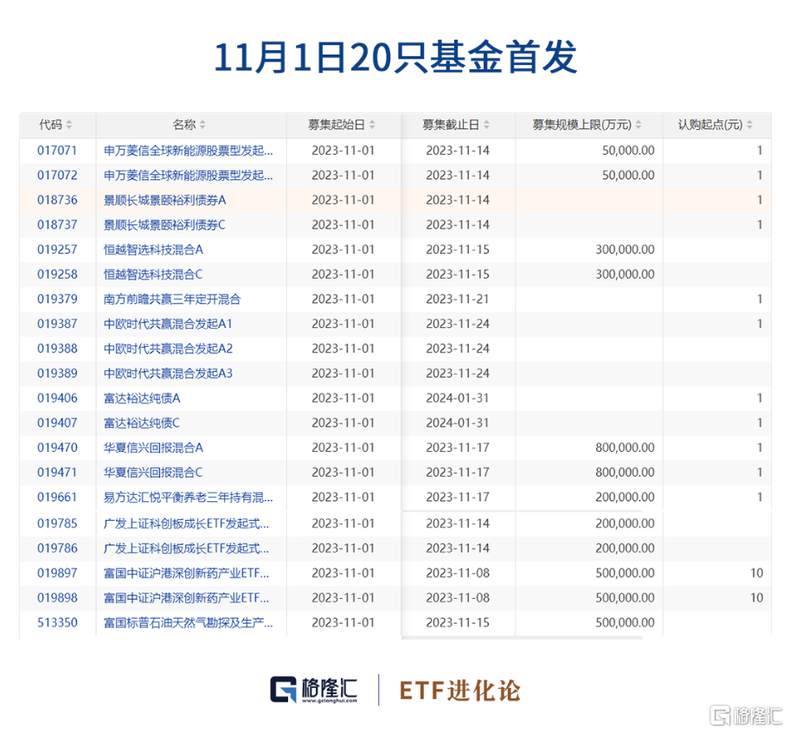
Task: Select fund code 513350
Action: [x=57, y=622]
